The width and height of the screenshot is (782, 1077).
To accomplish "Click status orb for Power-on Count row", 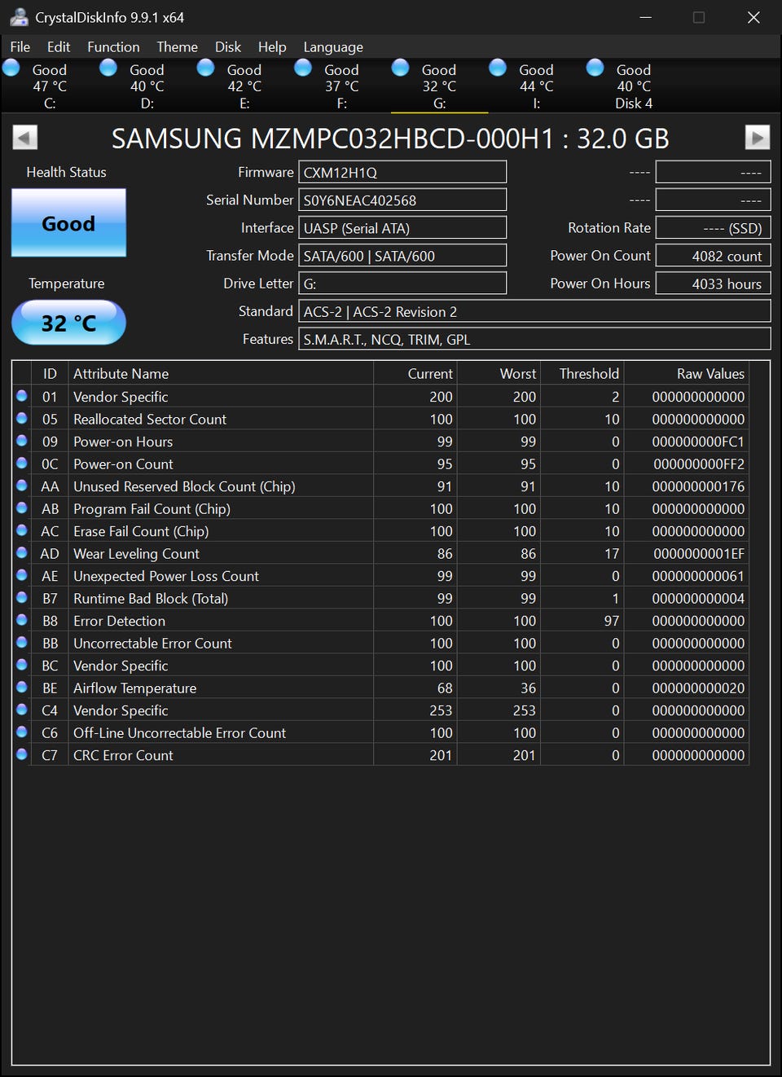I will [x=22, y=463].
